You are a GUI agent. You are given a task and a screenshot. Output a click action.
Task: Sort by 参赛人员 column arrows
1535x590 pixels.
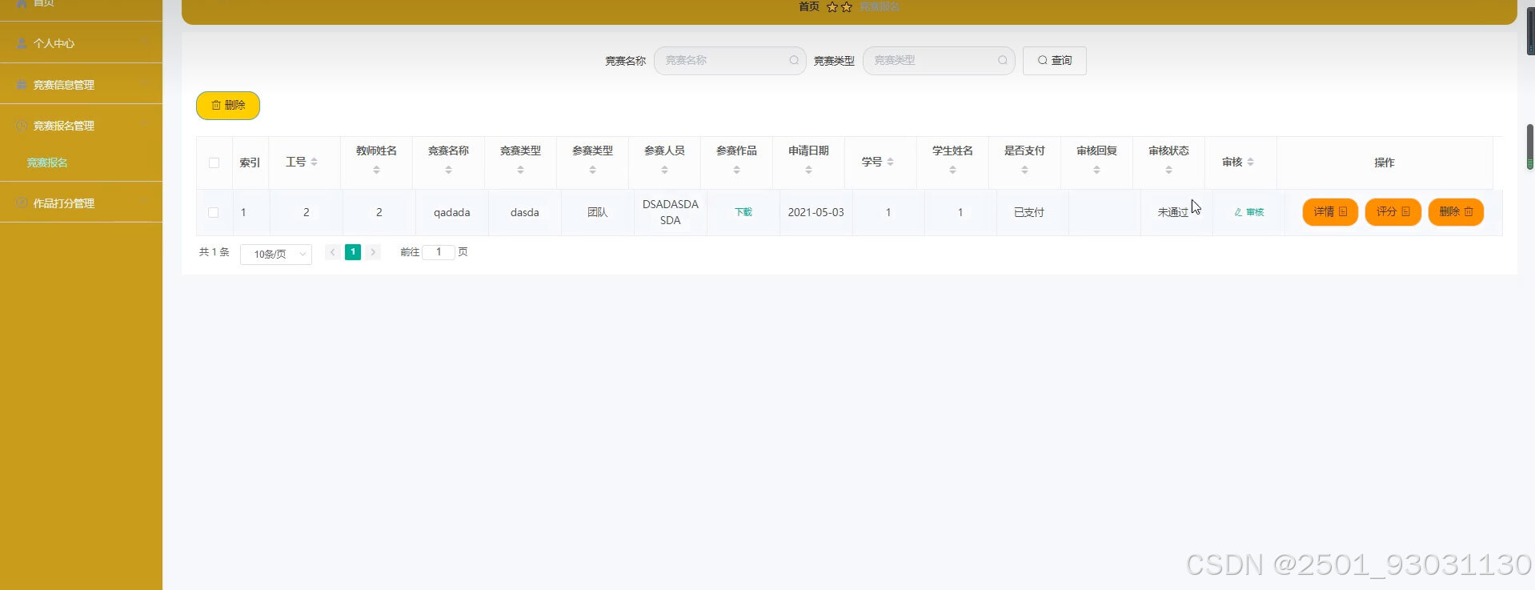coord(664,170)
